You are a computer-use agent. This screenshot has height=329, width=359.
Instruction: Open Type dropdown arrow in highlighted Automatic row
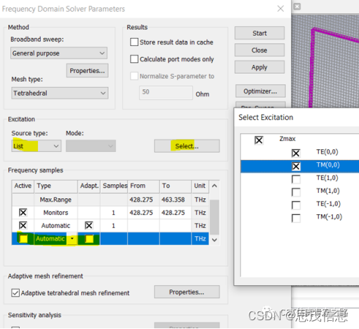point(72,238)
